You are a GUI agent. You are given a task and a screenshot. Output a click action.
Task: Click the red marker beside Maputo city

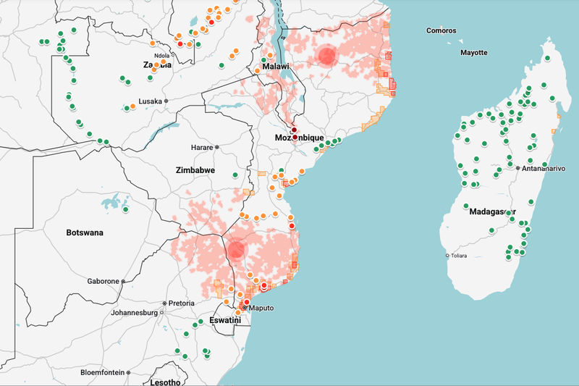[x=247, y=302]
